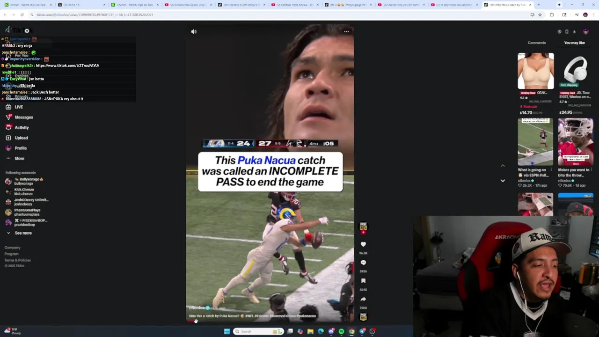Screen dimensions: 599x337
Task: Expand the More menu in sidebar
Action: pyautogui.click(x=15, y=158)
